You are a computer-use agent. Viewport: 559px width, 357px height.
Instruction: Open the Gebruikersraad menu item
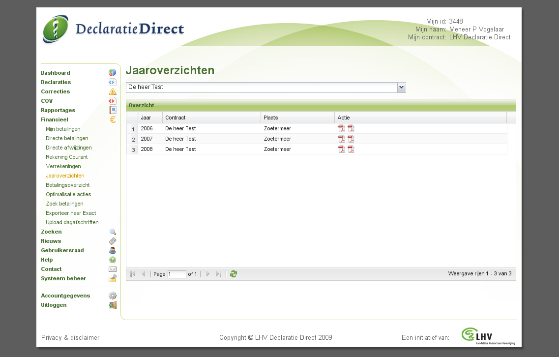62,250
